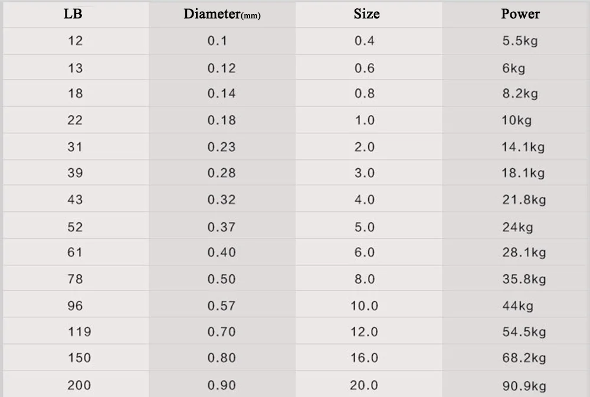The width and height of the screenshot is (590, 397).
Task: Click the Diameter (mm) column header
Action: pos(222,14)
